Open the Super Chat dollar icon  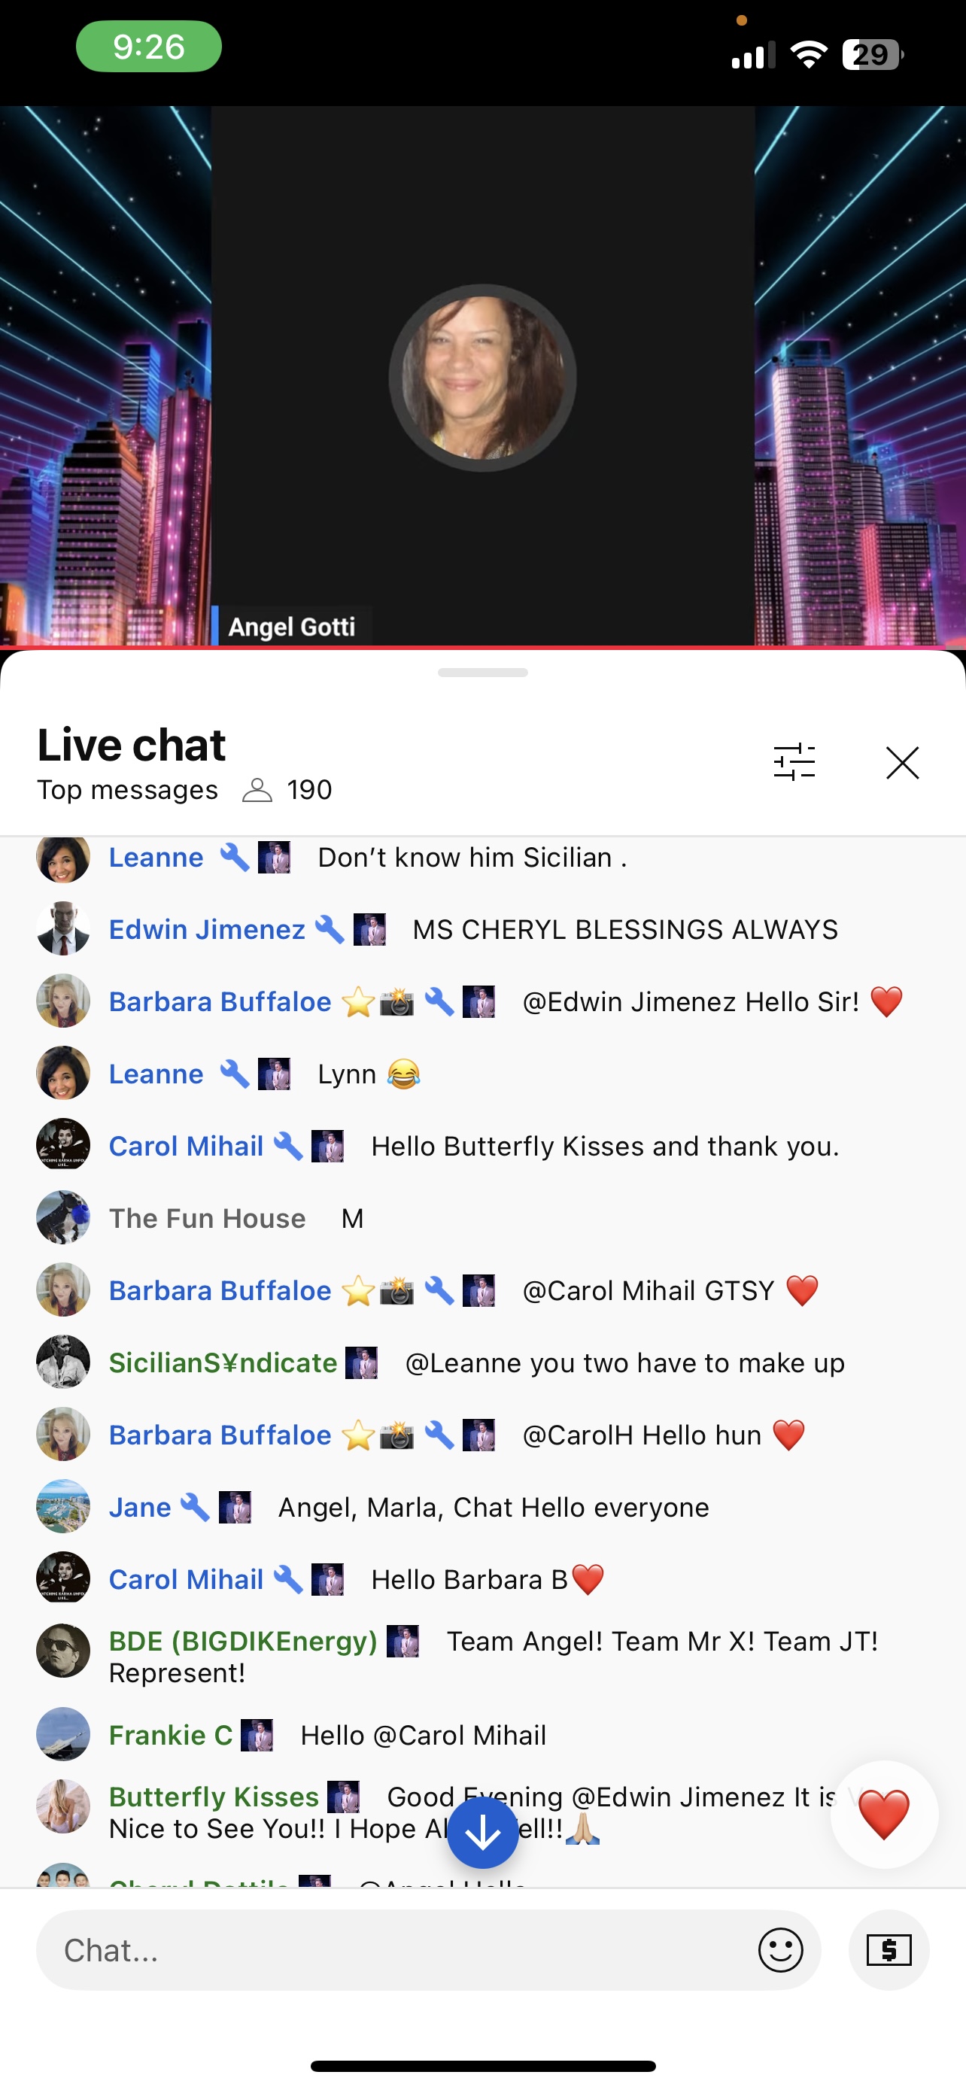point(889,1949)
